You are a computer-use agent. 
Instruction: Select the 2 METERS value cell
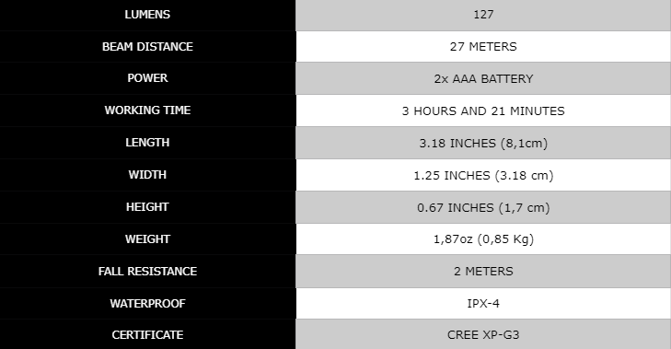click(x=483, y=272)
